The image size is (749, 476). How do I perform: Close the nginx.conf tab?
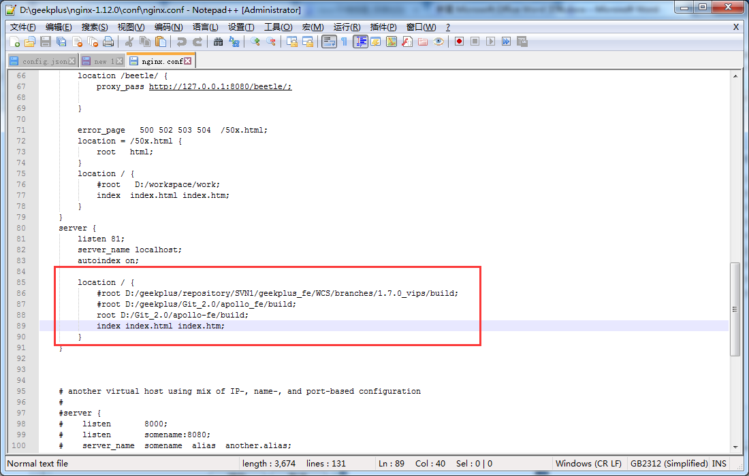[188, 61]
